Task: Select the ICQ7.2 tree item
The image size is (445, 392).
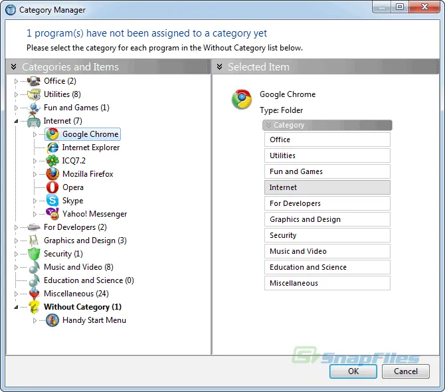Action: (x=74, y=161)
